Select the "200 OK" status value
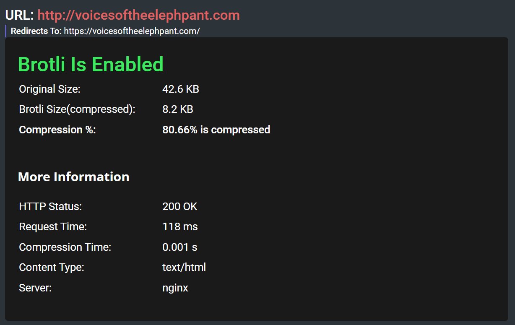Image resolution: width=515 pixels, height=325 pixels. coord(179,207)
